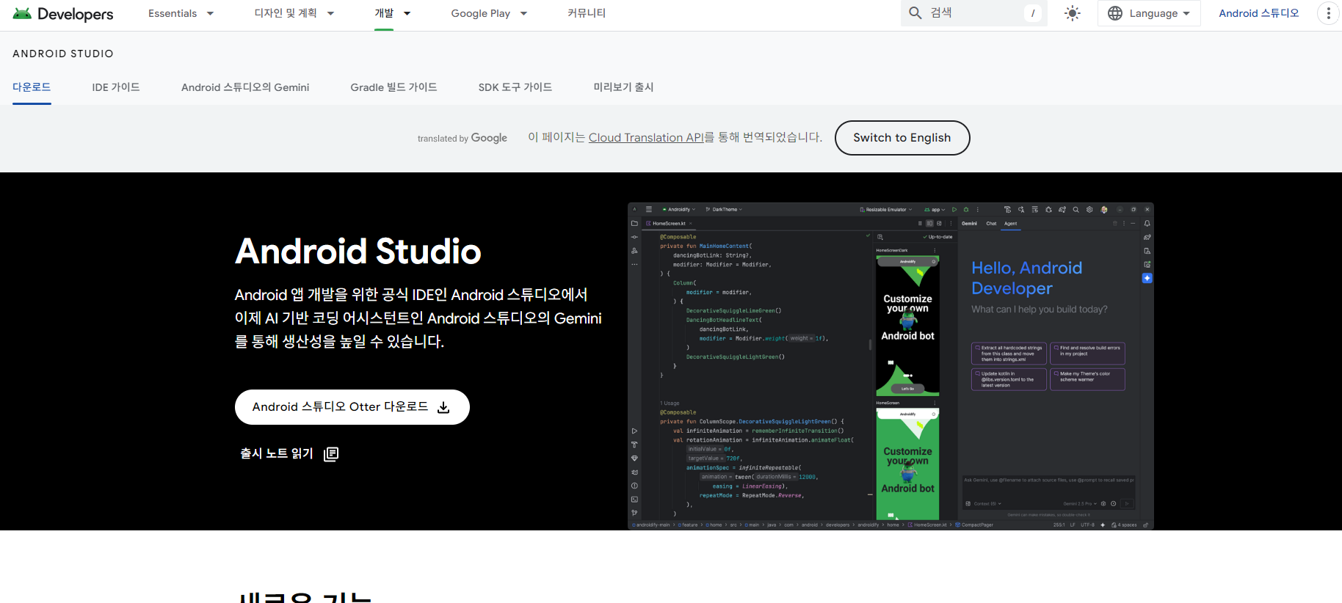Go to the 커뮤니티 section

coord(587,13)
